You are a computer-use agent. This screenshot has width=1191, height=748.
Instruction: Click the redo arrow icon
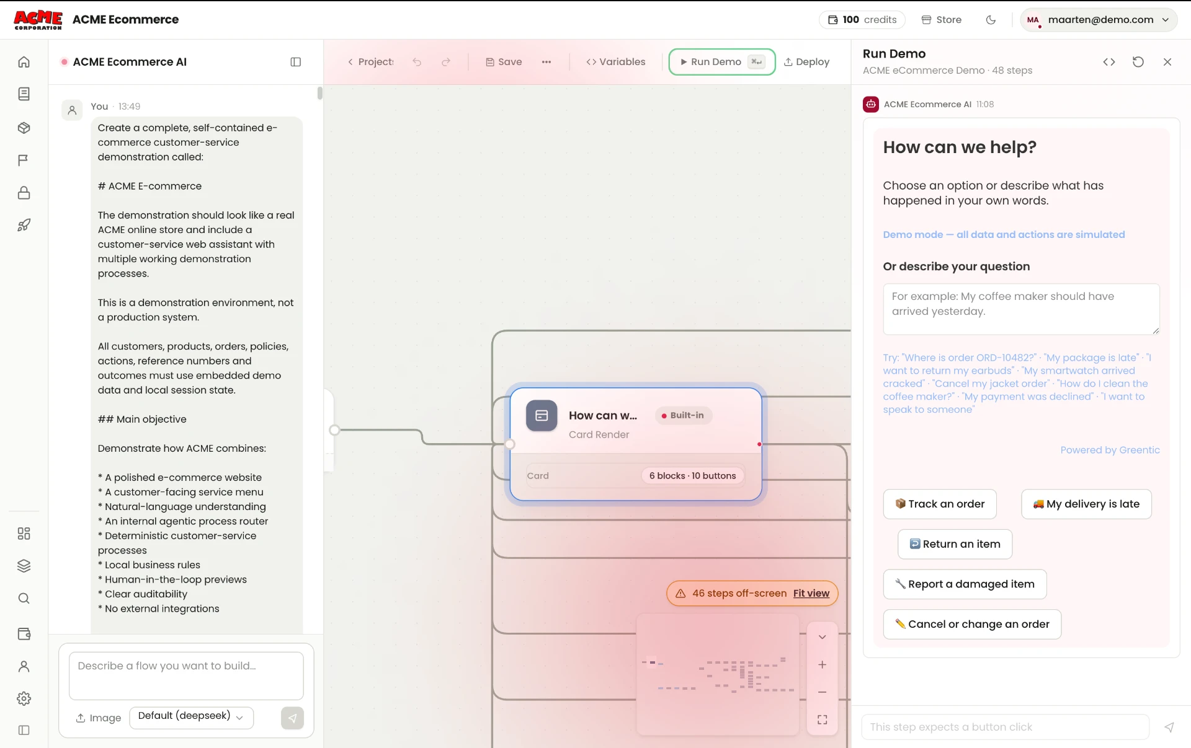[x=446, y=62]
